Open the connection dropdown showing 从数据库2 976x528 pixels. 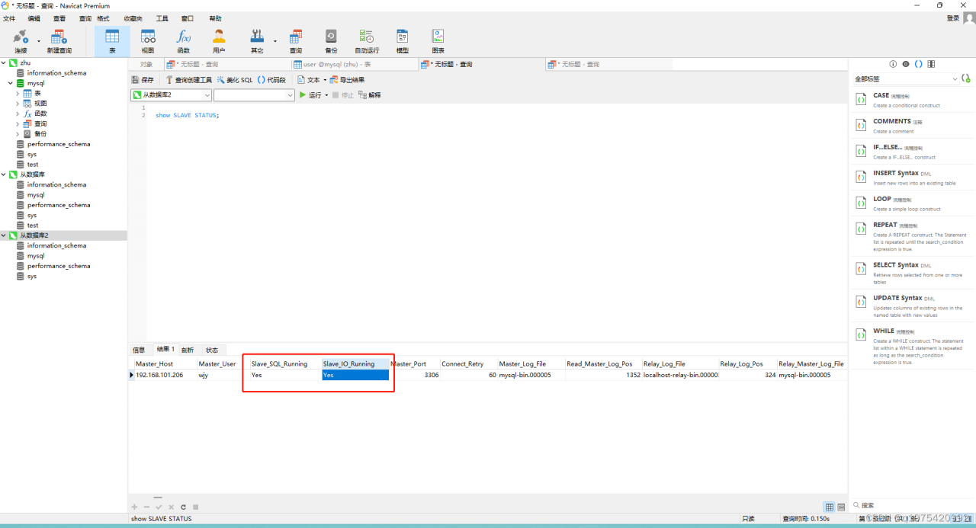click(171, 95)
